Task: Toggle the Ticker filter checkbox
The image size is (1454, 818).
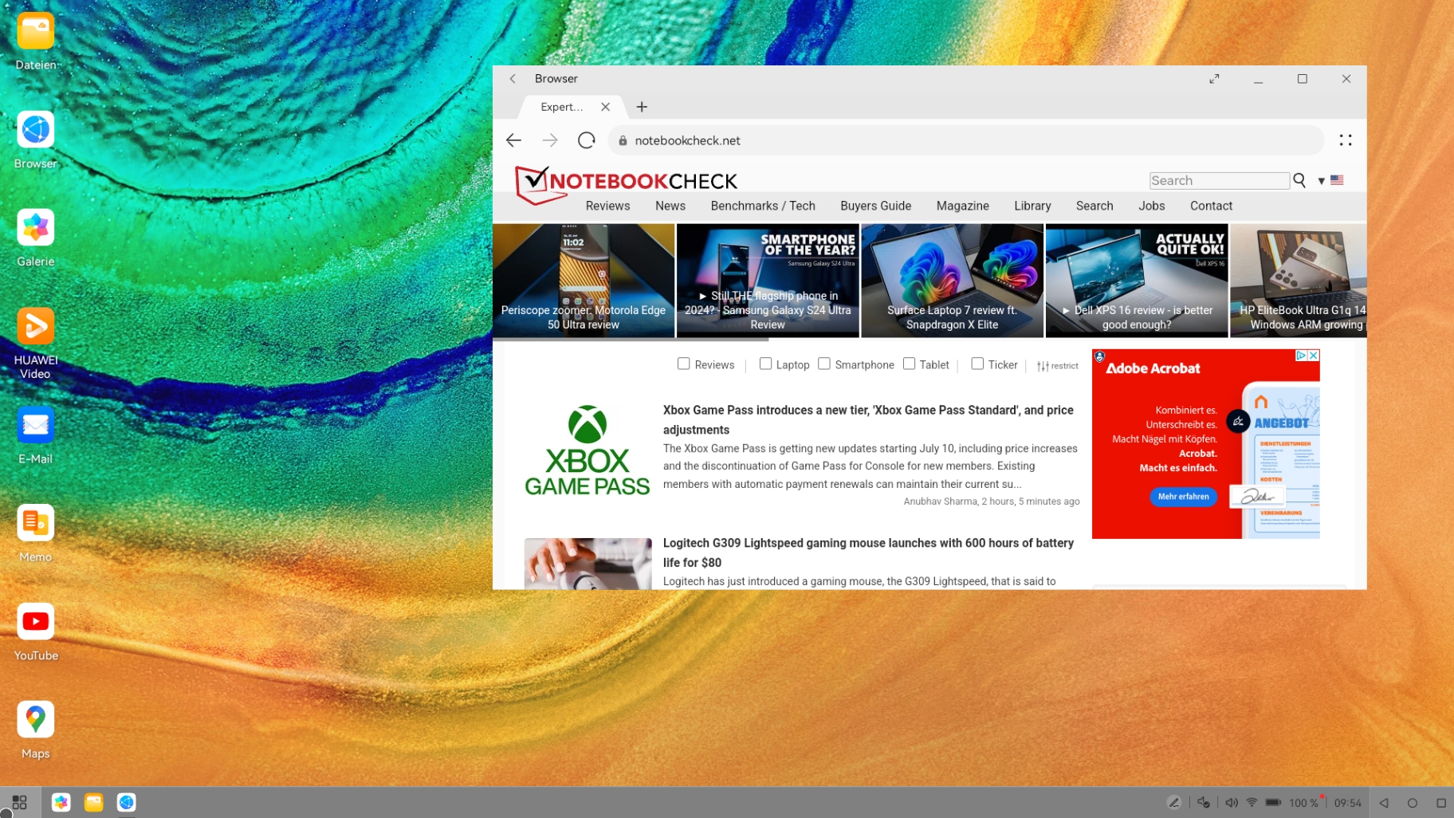Action: (x=977, y=364)
